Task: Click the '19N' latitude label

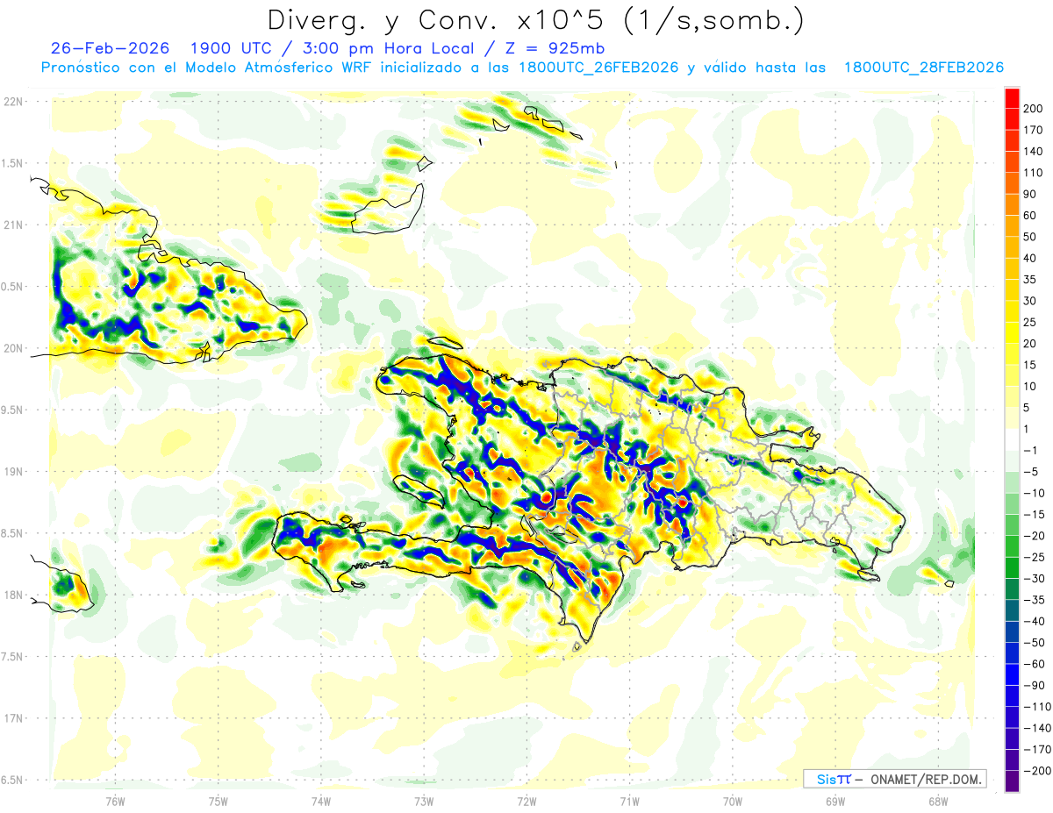Action: (x=15, y=471)
